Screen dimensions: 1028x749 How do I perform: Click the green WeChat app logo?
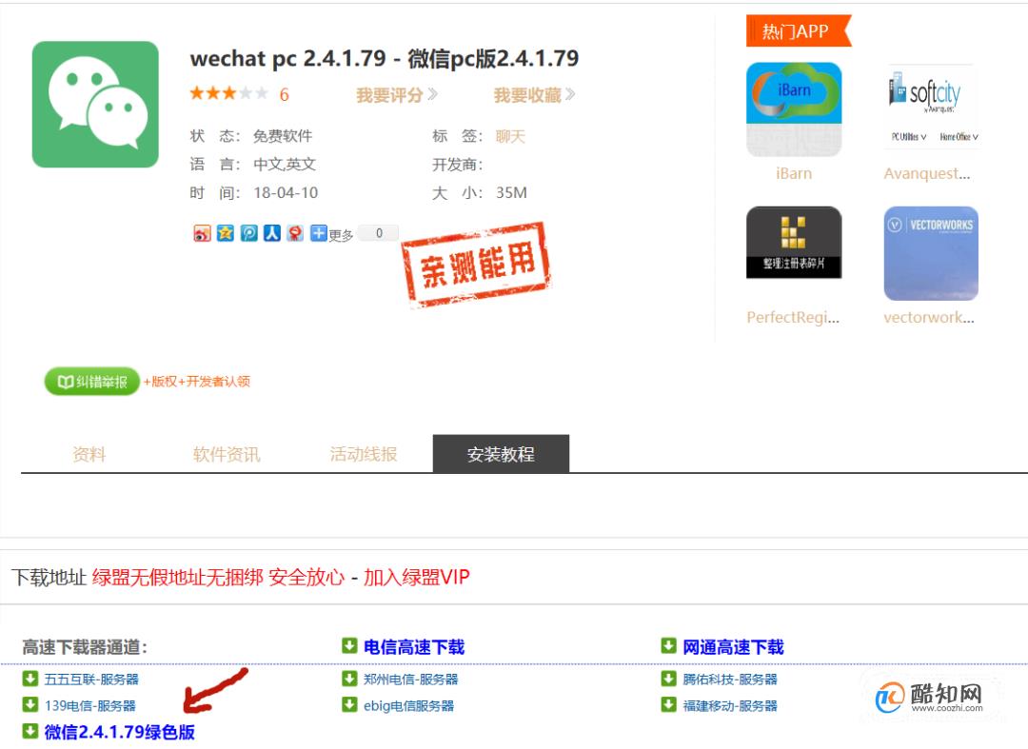pos(95,104)
